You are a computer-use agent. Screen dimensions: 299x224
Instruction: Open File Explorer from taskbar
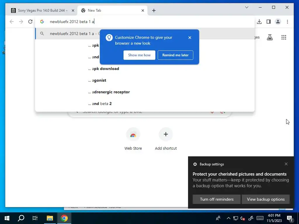[50, 218]
